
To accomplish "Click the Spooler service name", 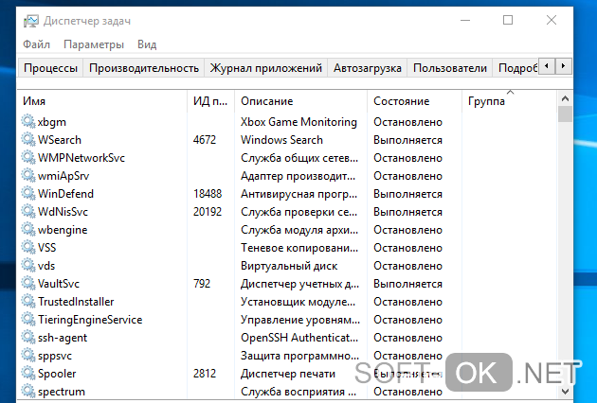I will click(x=57, y=374).
